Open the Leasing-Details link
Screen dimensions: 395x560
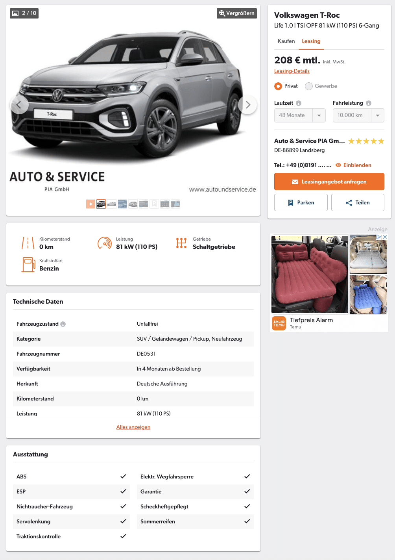coord(292,71)
